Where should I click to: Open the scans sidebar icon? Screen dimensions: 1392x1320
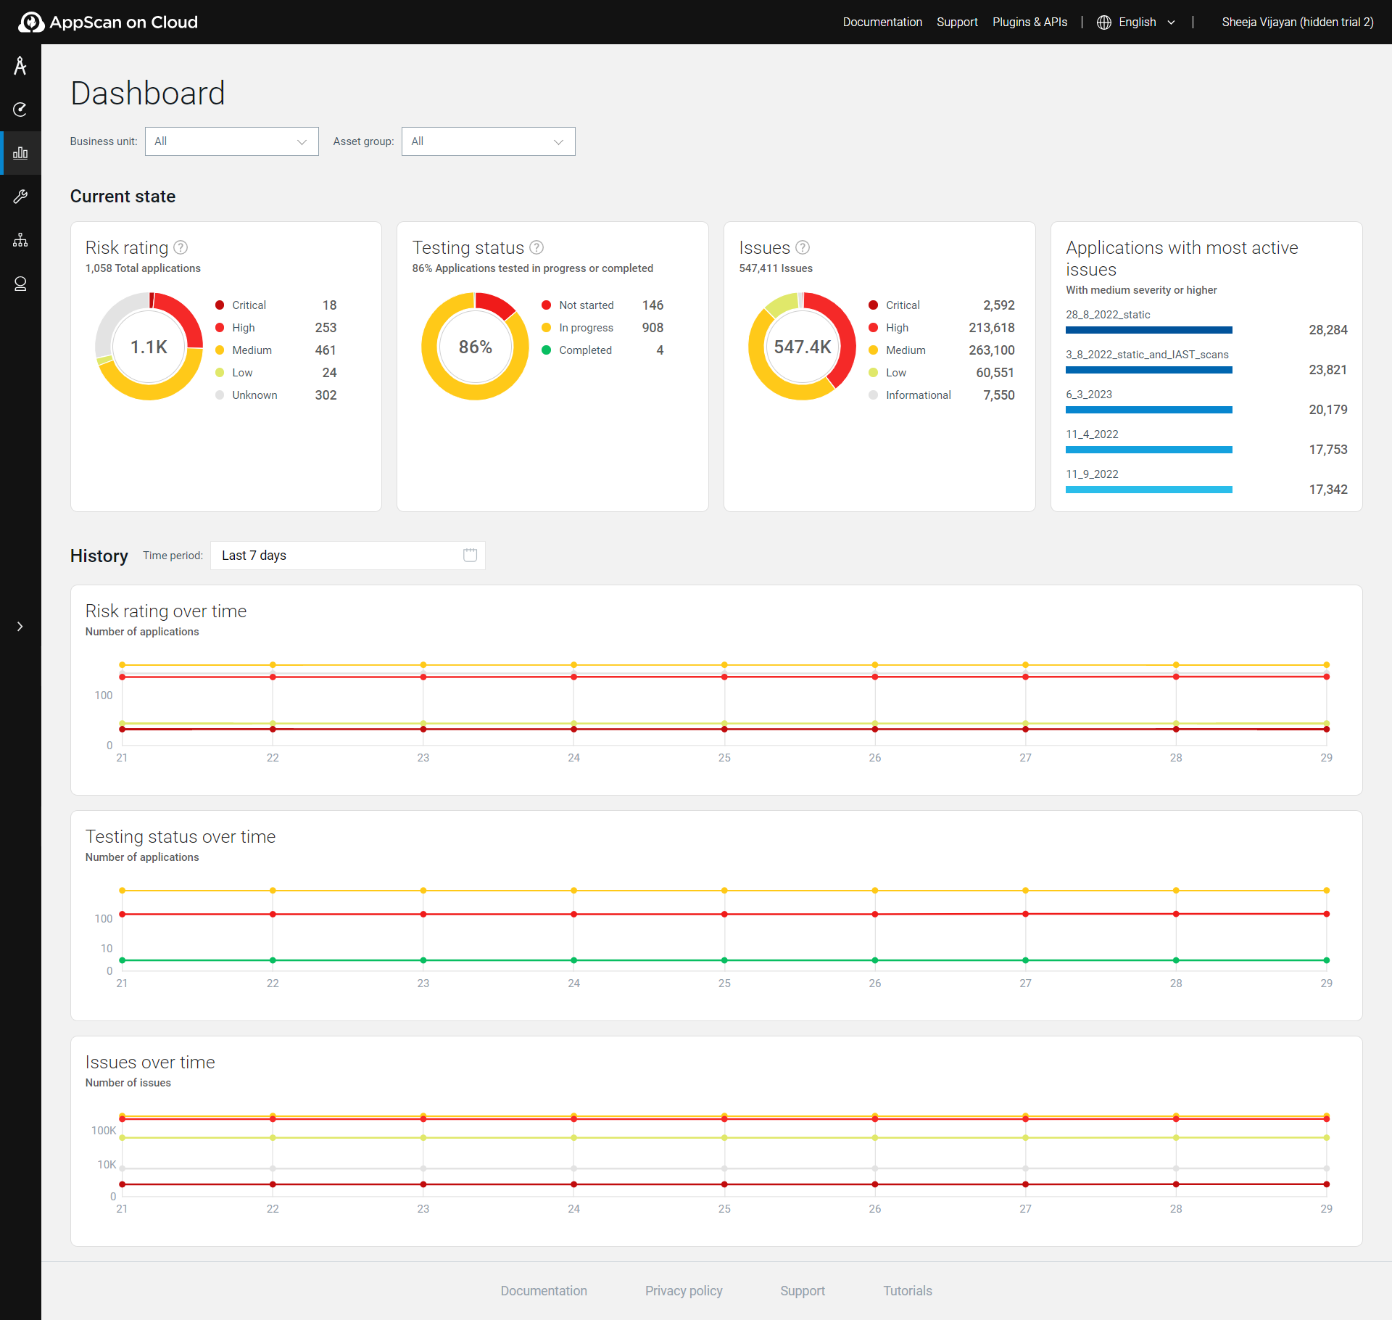pos(20,110)
